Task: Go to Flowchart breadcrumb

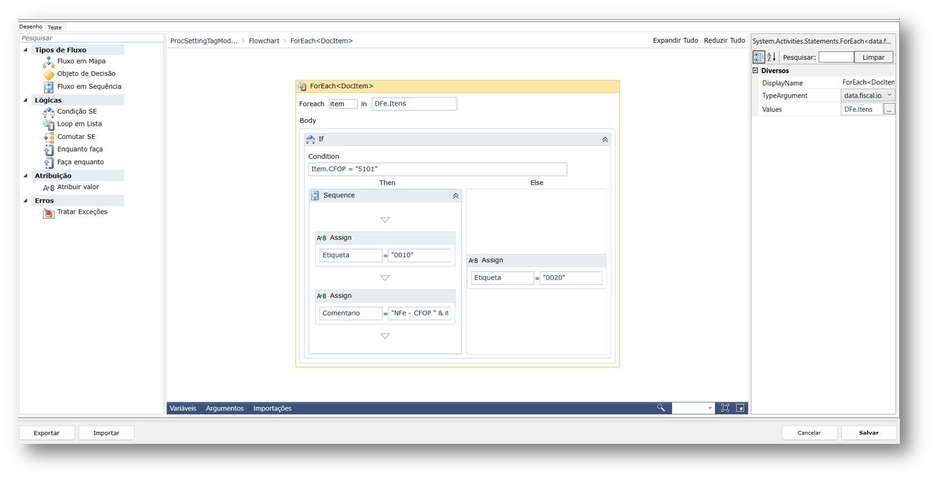Action: (x=264, y=41)
